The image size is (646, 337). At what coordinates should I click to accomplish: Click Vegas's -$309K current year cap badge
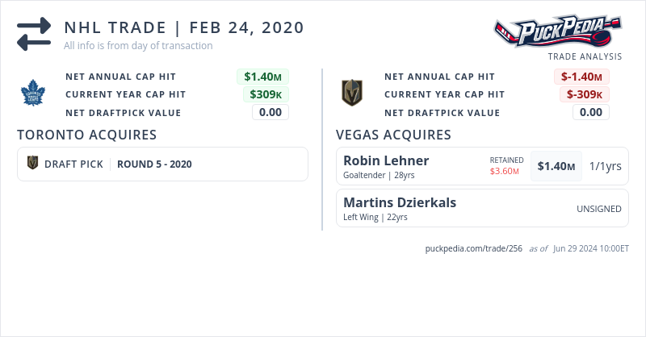click(x=584, y=94)
